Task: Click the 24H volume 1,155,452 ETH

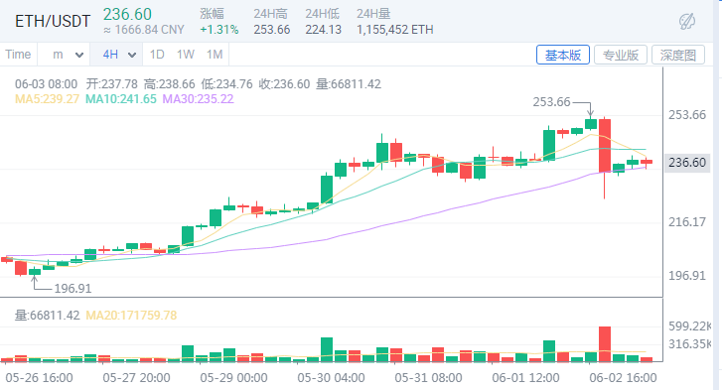Action: pos(395,30)
